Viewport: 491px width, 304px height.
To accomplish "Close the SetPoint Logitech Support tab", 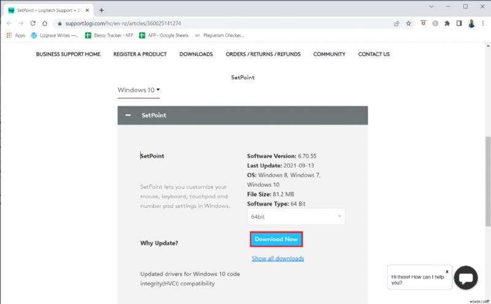I will [87, 10].
